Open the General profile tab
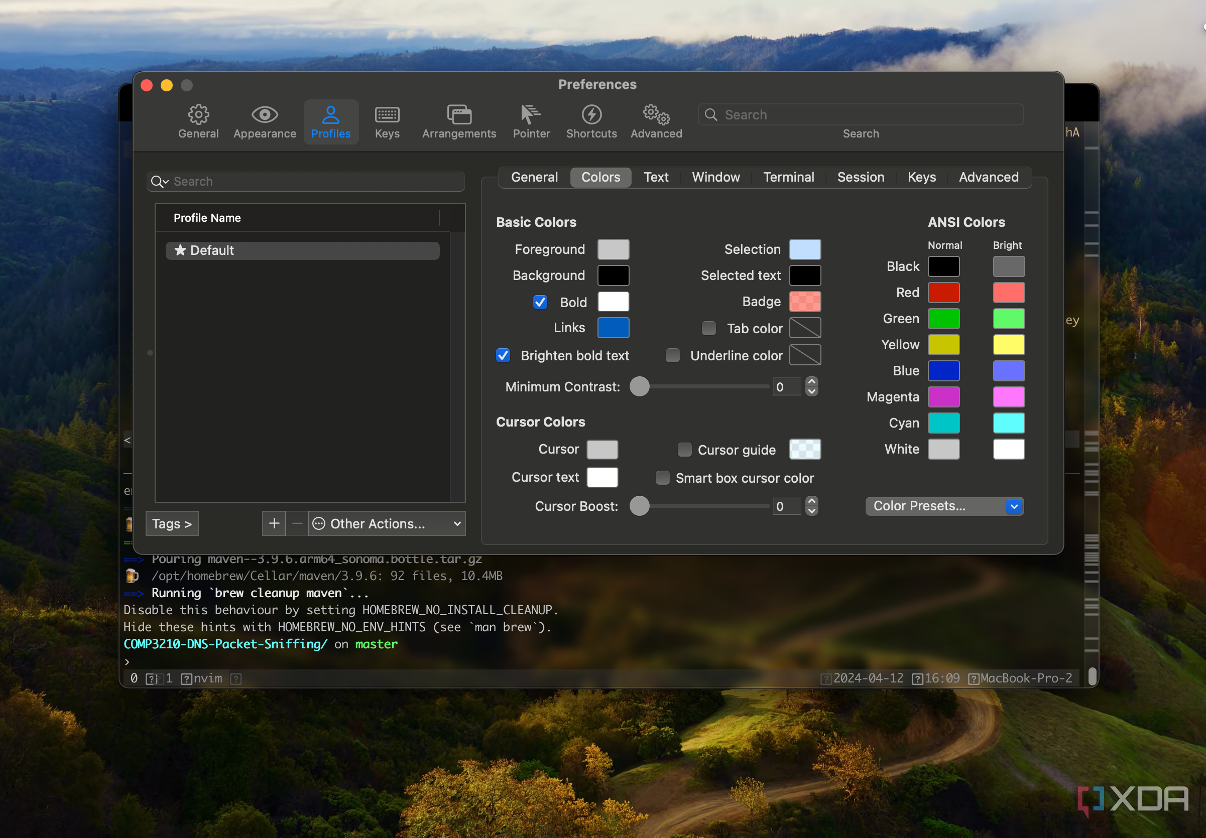This screenshot has height=838, width=1206. click(534, 178)
